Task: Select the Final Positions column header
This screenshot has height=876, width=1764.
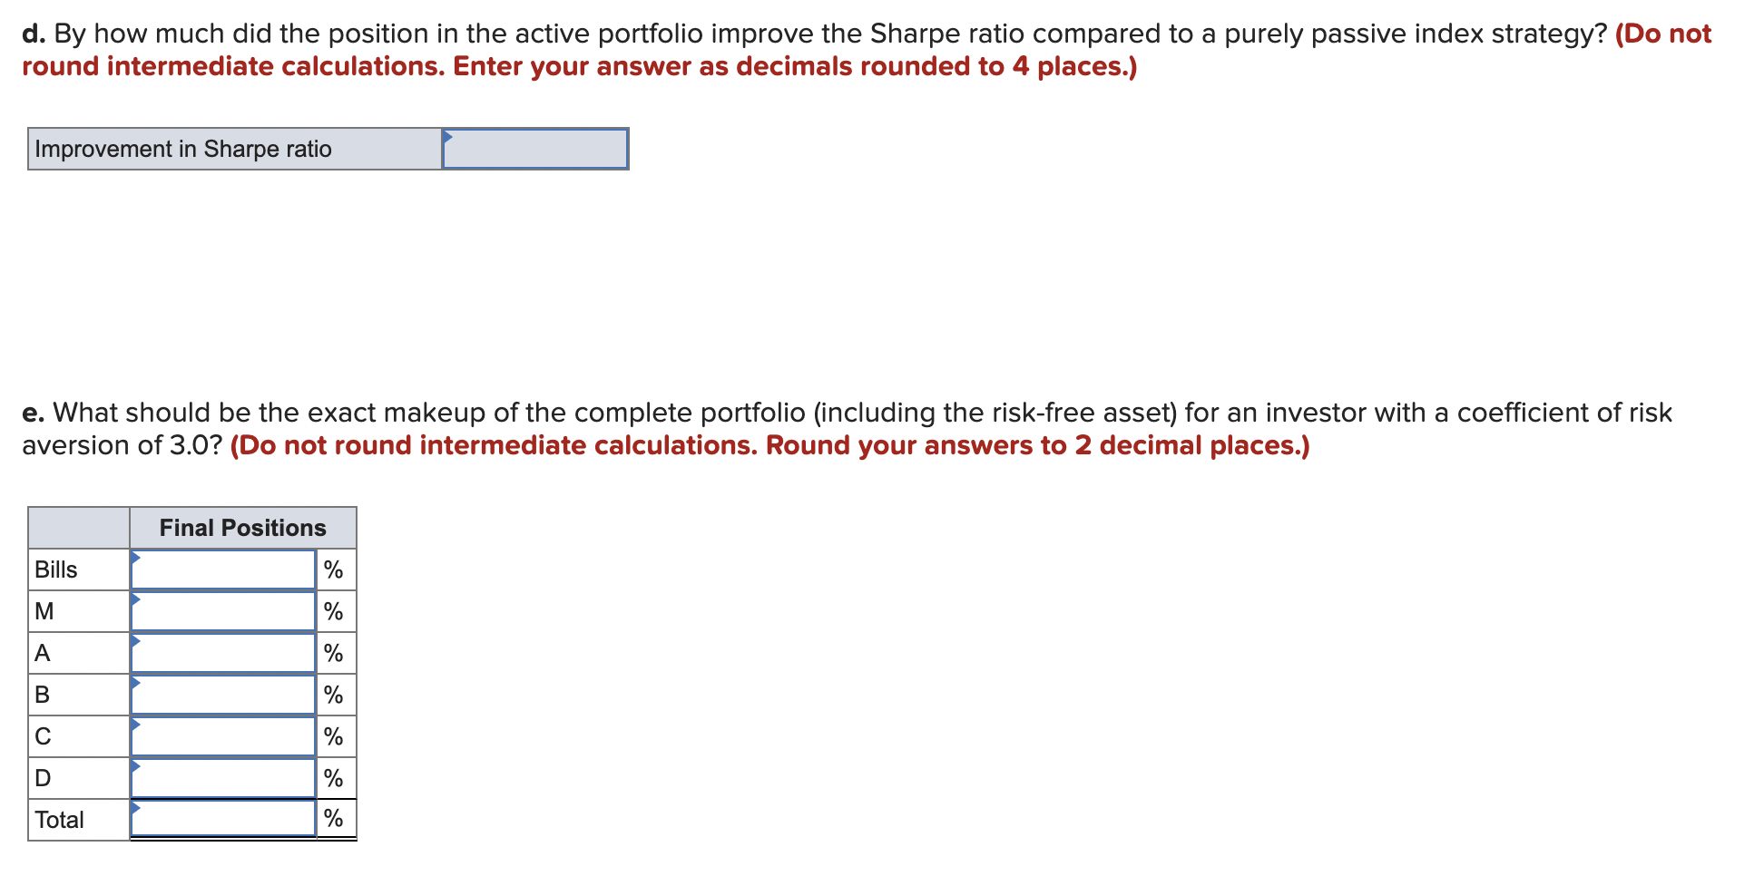Action: [x=242, y=527]
